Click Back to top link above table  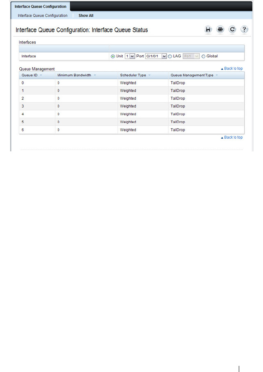(232, 68)
